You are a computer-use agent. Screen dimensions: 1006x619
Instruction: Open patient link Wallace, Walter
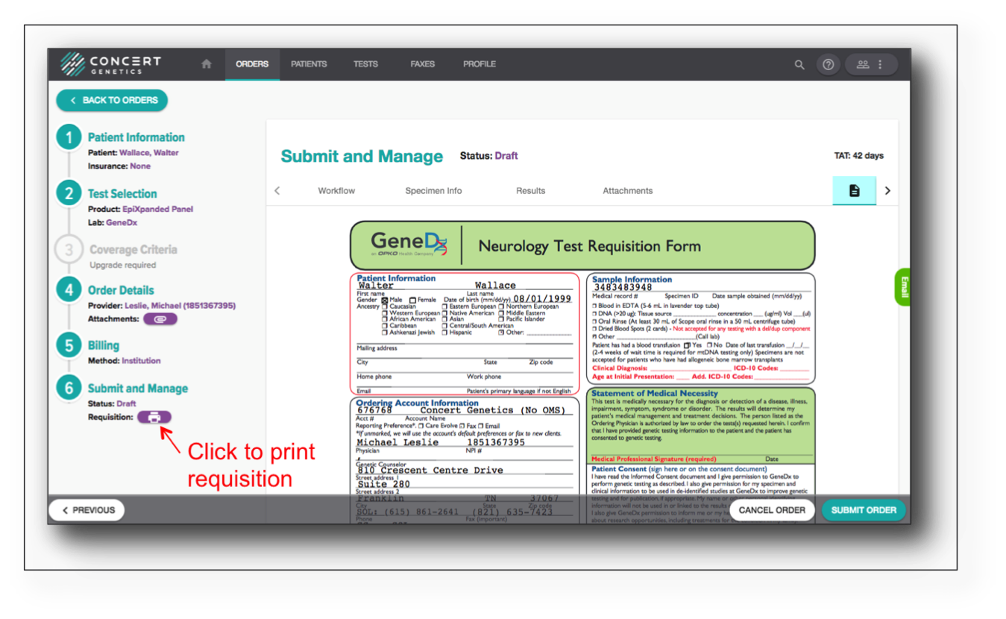(149, 153)
